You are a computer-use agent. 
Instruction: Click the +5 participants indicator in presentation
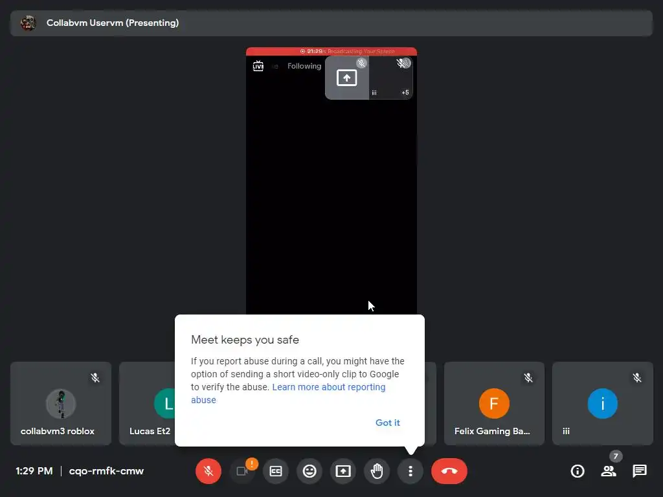(405, 93)
